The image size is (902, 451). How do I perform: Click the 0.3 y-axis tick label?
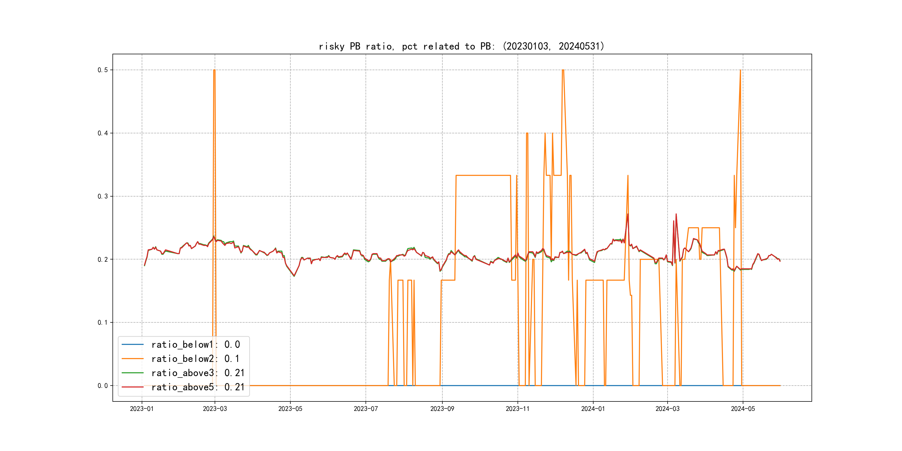coord(103,197)
